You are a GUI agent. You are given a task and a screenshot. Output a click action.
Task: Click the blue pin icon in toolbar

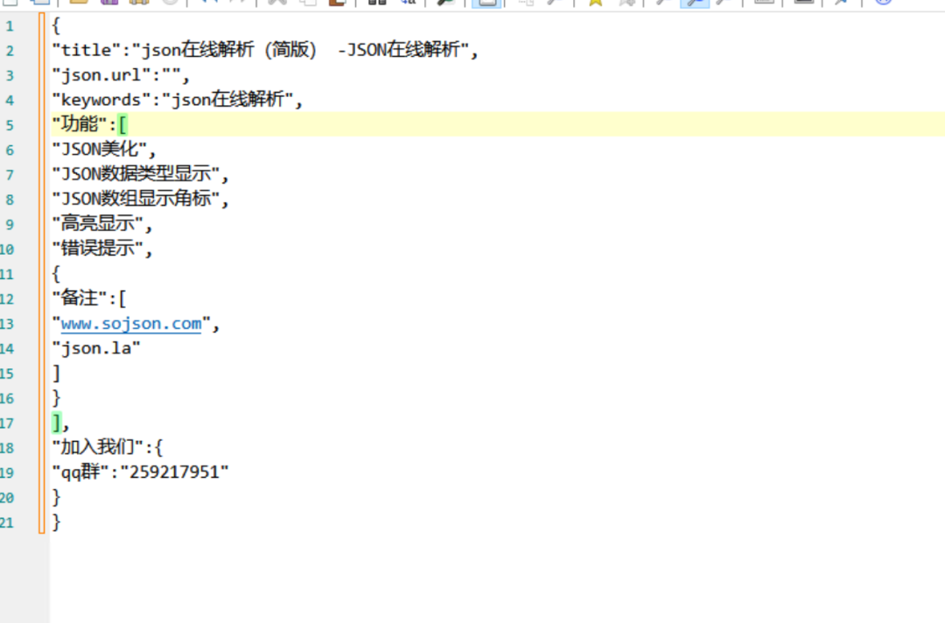click(842, 3)
